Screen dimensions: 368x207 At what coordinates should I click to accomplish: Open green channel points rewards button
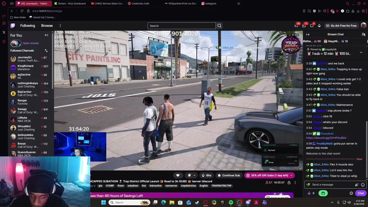click(323, 193)
